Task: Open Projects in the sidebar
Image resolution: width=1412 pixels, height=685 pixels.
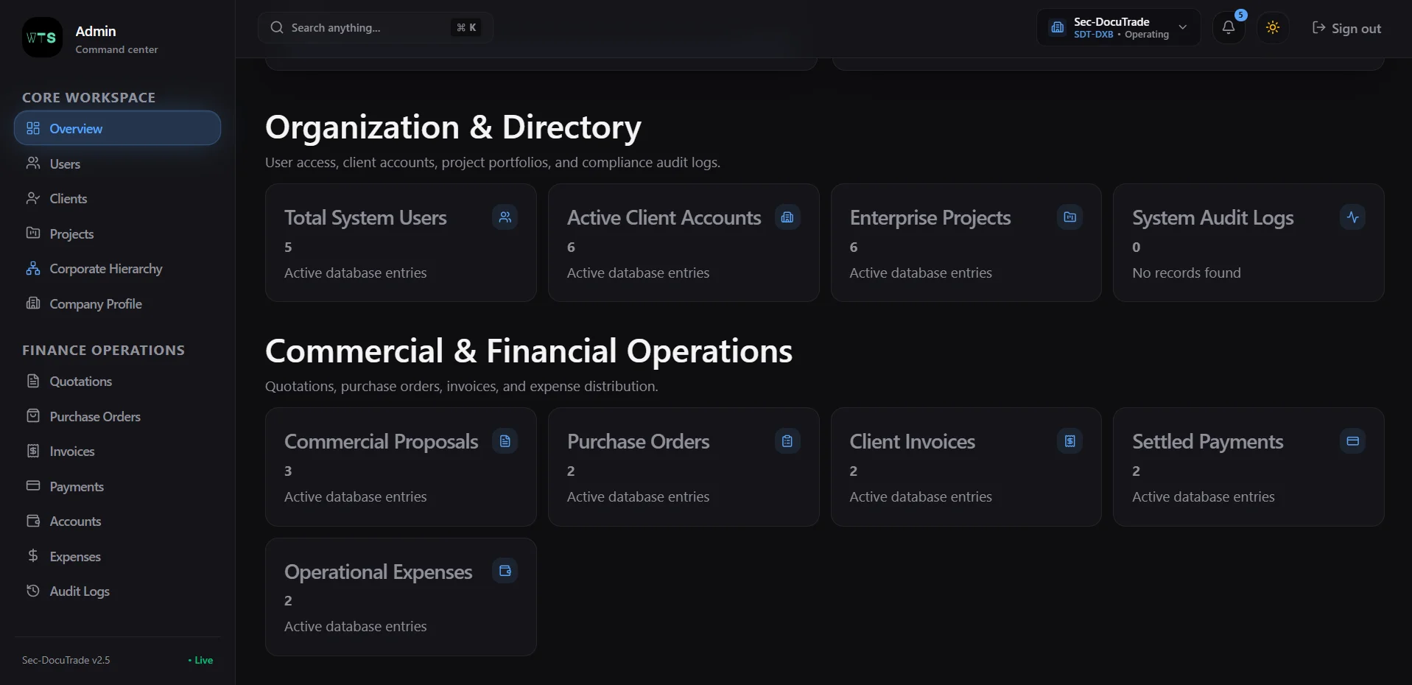Action: point(117,233)
